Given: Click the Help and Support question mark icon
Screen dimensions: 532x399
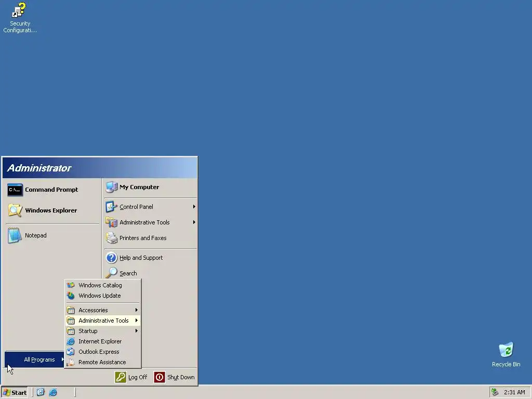Looking at the screenshot, I should (111, 258).
